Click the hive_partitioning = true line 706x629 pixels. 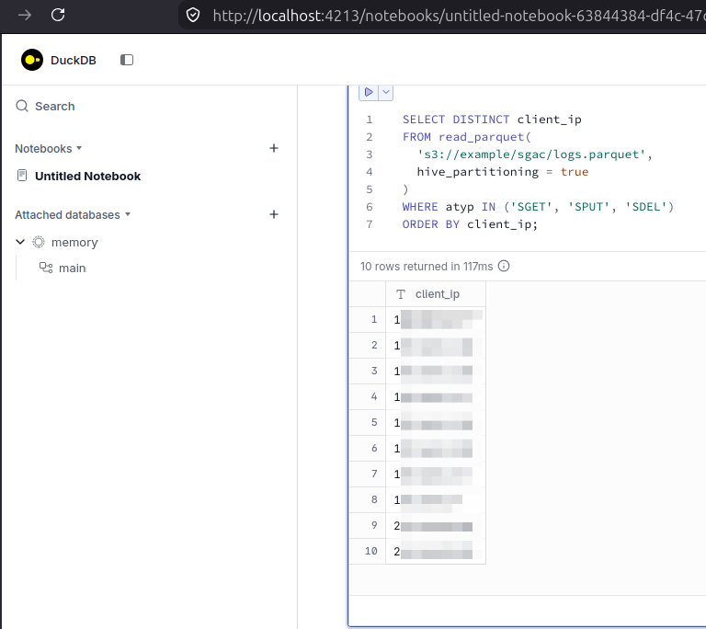click(x=503, y=172)
